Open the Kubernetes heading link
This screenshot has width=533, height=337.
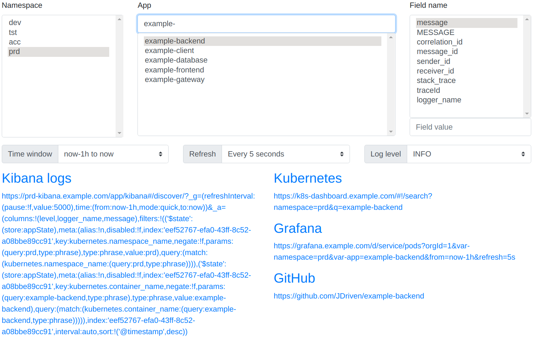pyautogui.click(x=308, y=178)
